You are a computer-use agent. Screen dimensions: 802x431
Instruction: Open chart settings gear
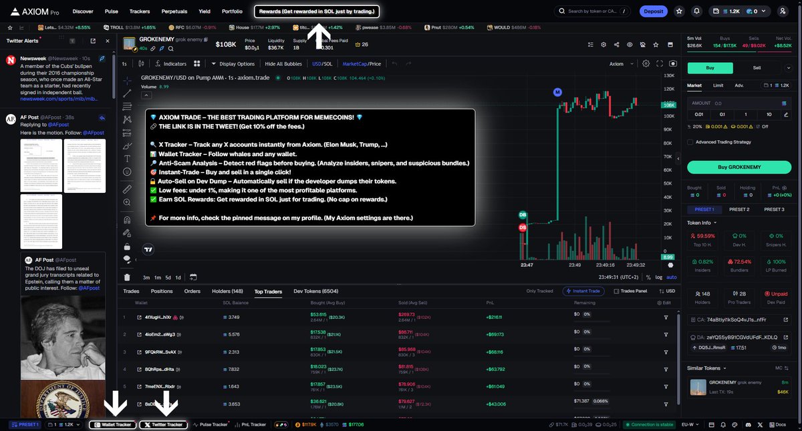click(646, 64)
